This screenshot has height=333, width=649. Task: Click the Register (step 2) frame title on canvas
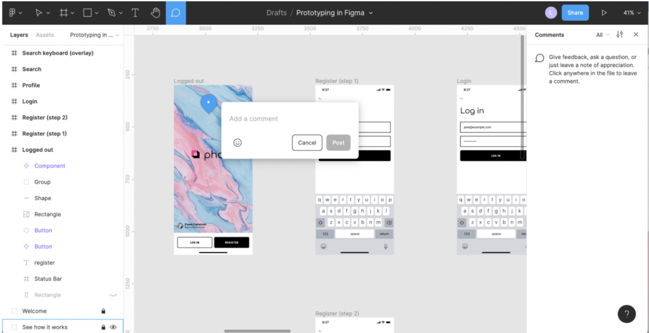(x=337, y=313)
